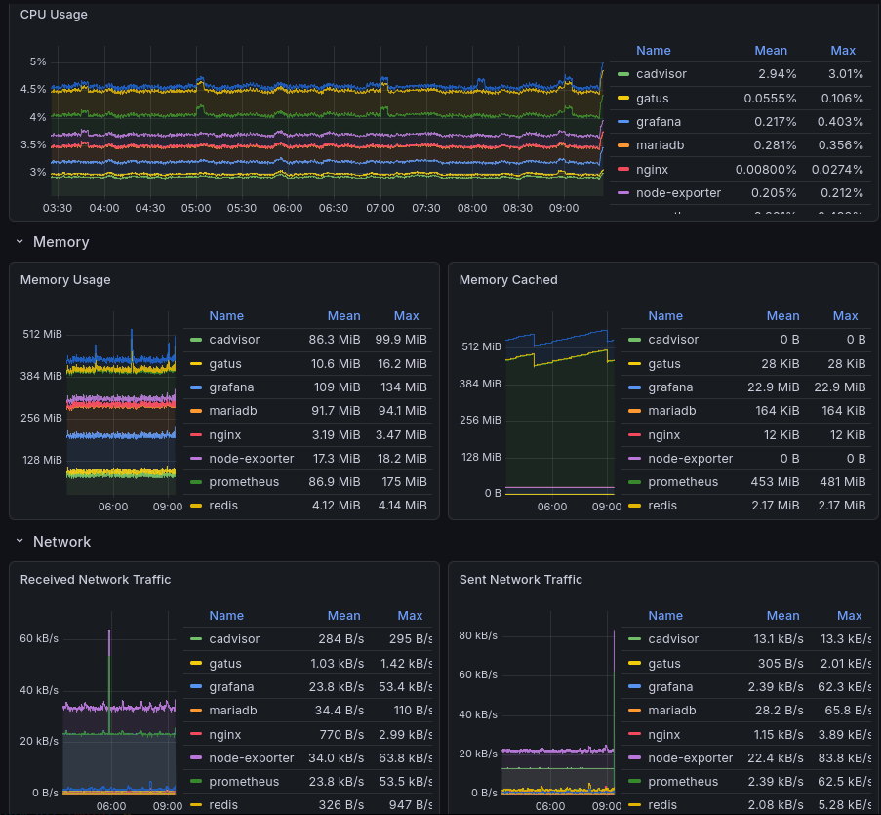The width and height of the screenshot is (881, 815).
Task: Click the 175 MiB prometheus max value
Action: tap(404, 482)
